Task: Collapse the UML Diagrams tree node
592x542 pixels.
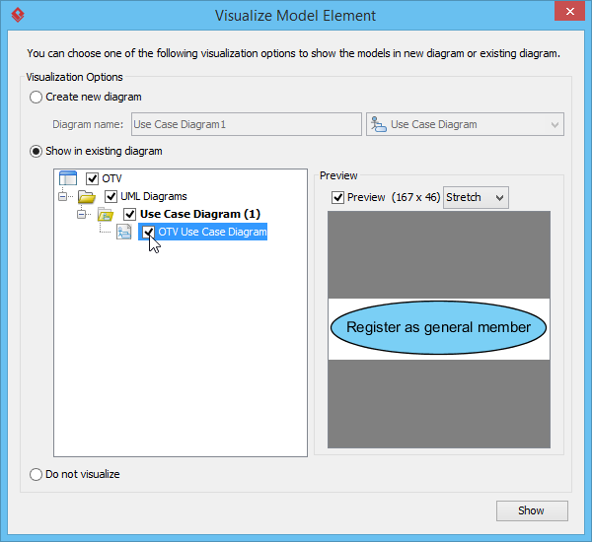Action: (63, 196)
